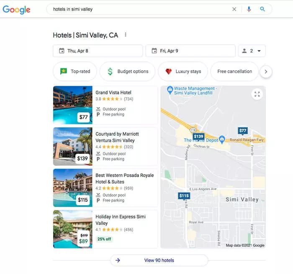The height and width of the screenshot is (274, 293).
Task: Click the View 90 hotels button
Action: 159,260
